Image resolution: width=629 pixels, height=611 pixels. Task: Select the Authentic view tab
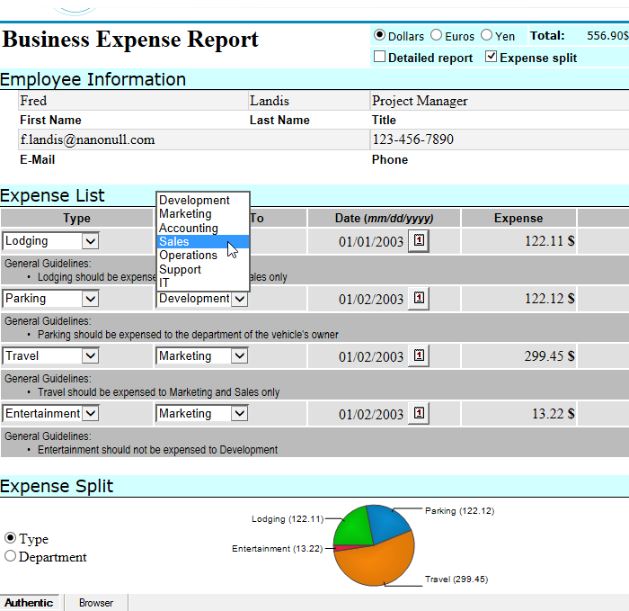point(29,603)
